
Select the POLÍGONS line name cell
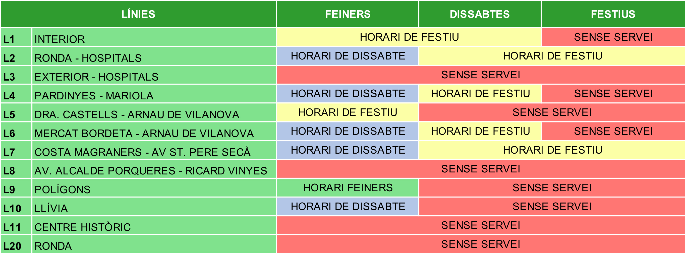tap(154, 188)
